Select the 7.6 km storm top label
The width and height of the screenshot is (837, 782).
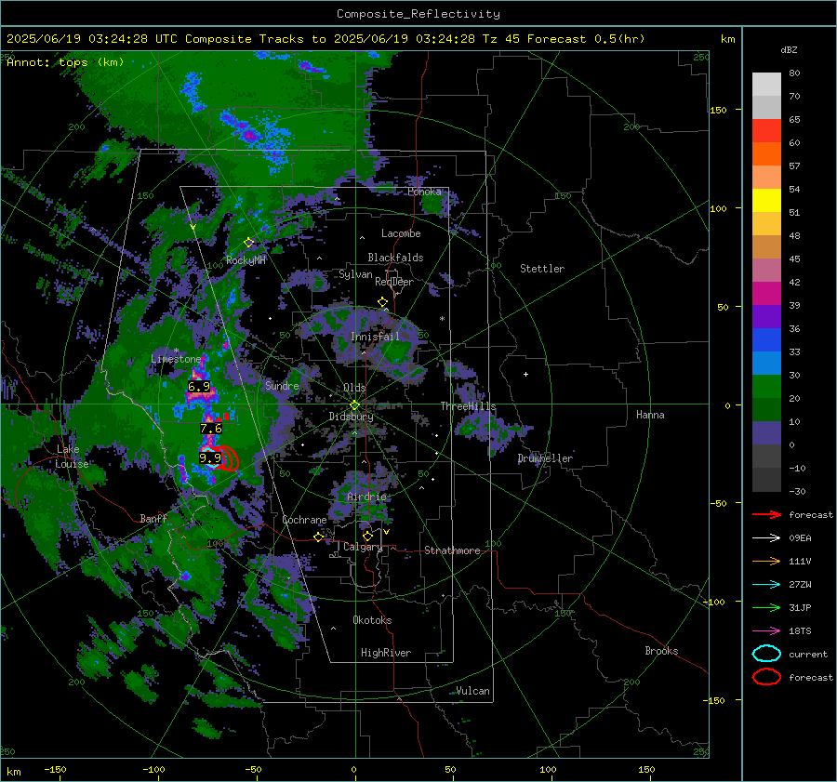pyautogui.click(x=211, y=429)
